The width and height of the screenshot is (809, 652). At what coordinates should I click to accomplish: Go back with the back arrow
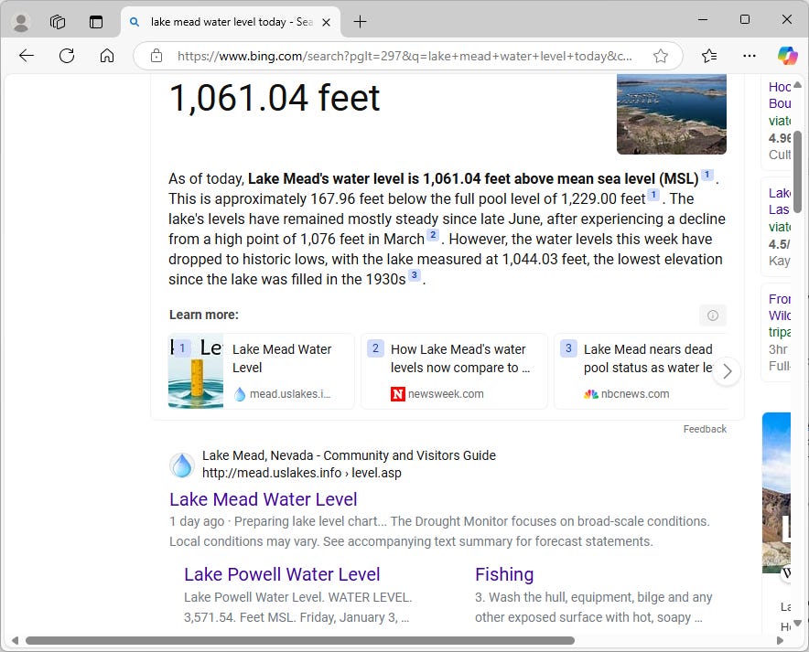point(27,55)
